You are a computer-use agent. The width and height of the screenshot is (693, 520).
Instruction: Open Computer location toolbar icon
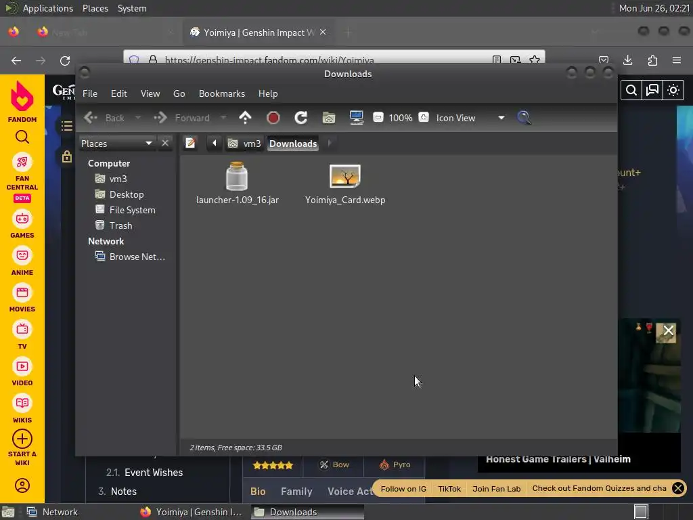(x=356, y=118)
